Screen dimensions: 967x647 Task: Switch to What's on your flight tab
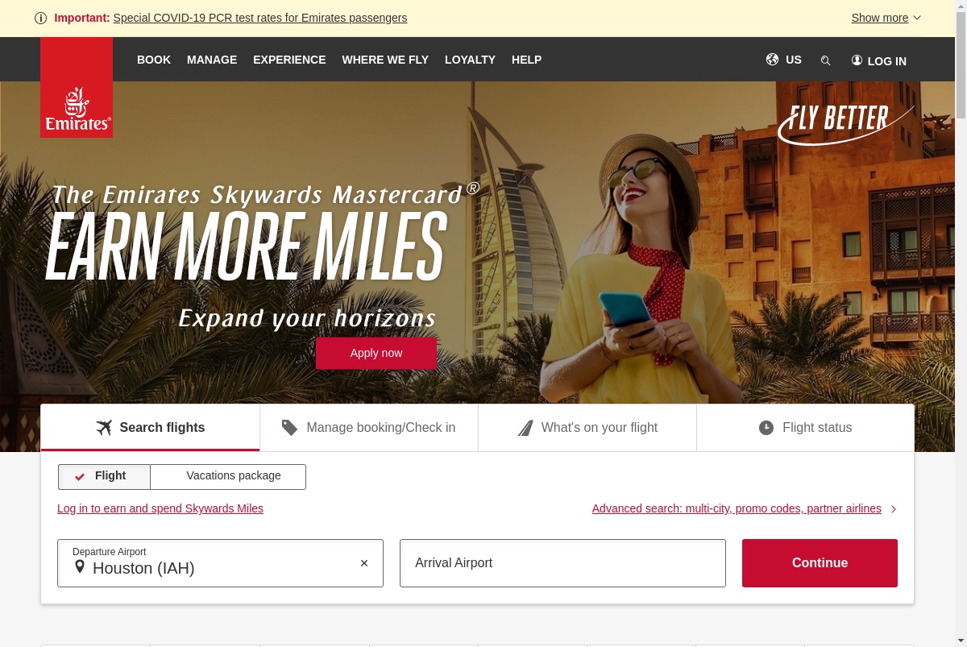[x=587, y=428]
